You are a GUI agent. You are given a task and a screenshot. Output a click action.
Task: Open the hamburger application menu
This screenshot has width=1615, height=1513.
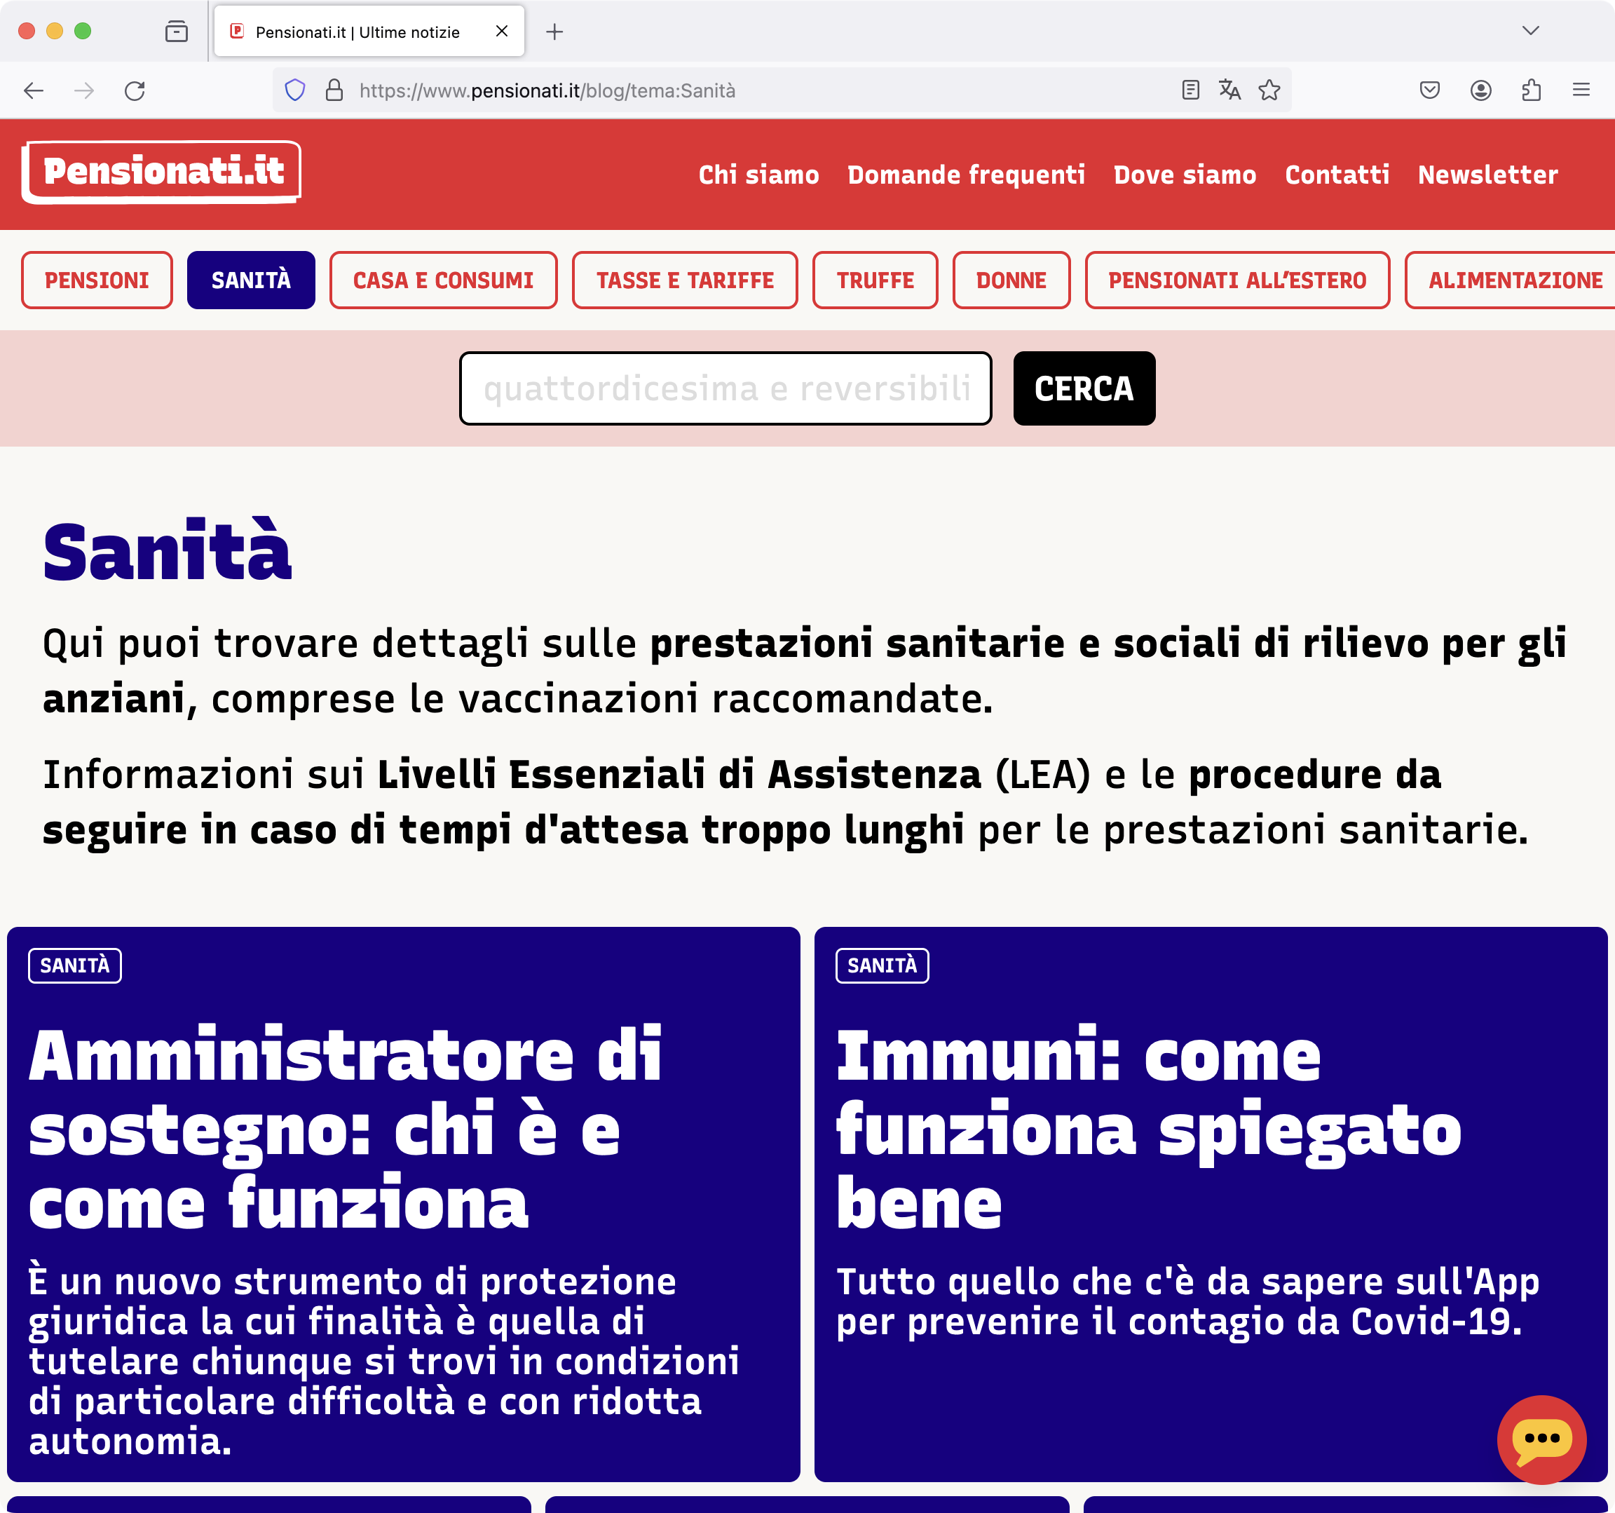tap(1581, 90)
